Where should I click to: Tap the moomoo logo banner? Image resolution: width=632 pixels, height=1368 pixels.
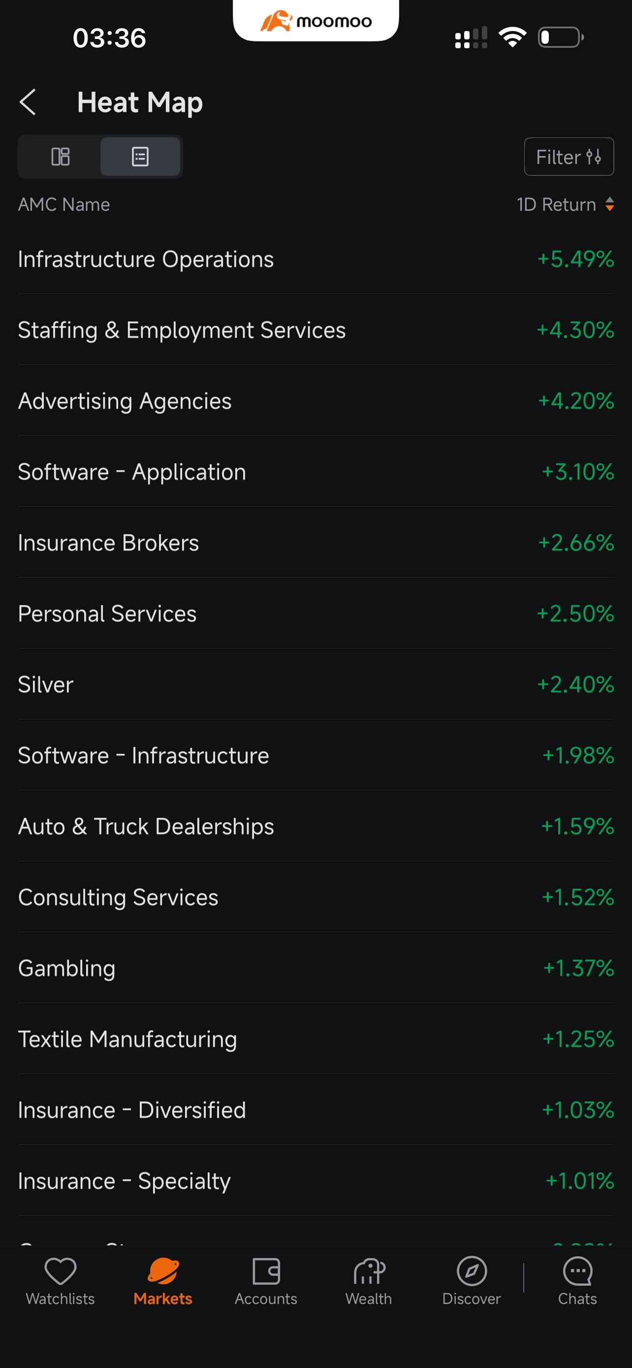coord(316,21)
